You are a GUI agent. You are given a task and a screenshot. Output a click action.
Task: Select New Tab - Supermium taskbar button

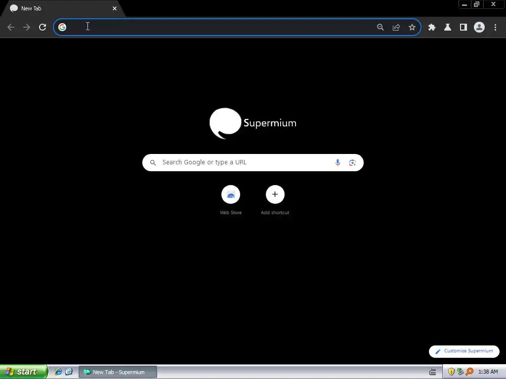point(118,372)
